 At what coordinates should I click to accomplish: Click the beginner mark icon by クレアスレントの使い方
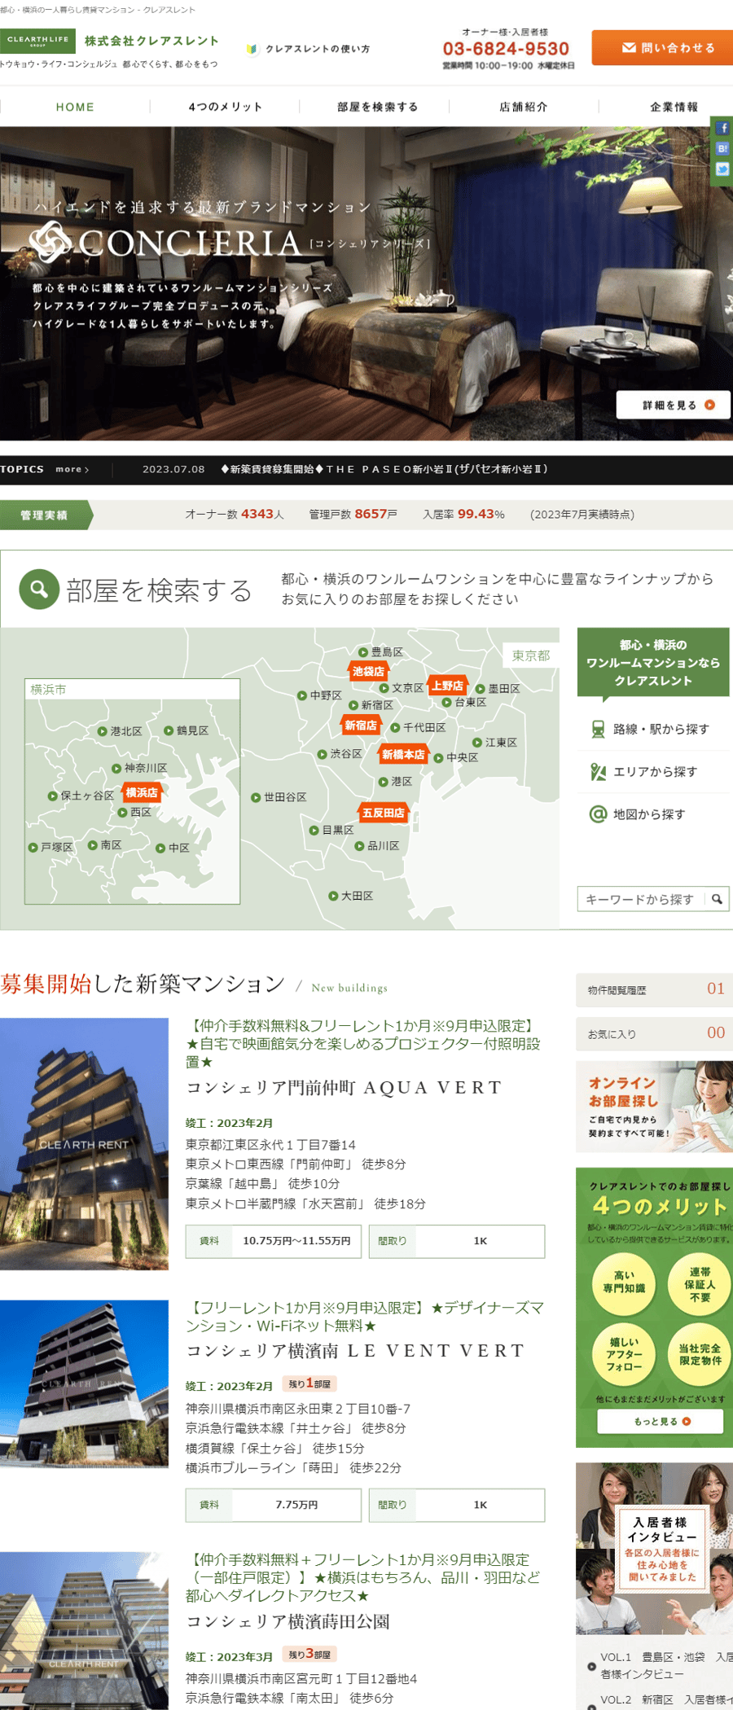[252, 49]
